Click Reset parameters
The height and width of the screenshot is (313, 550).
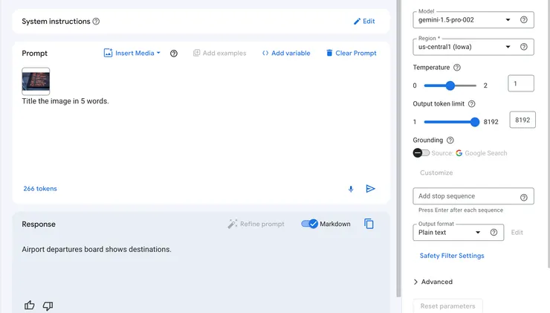coord(447,306)
